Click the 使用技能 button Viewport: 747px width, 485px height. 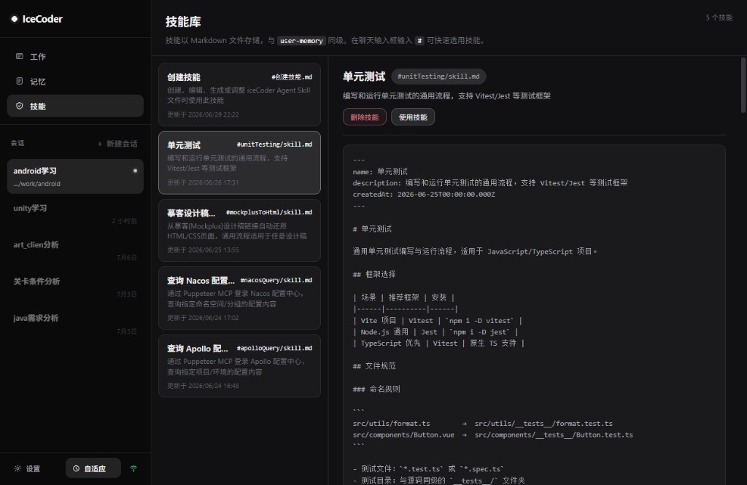tap(413, 117)
